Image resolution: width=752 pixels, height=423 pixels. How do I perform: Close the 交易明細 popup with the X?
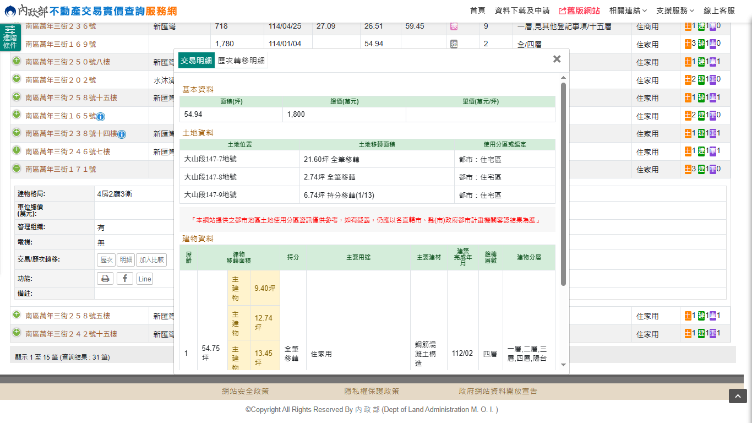click(x=557, y=59)
